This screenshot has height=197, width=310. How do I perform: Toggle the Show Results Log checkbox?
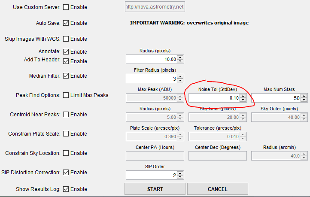(66, 189)
